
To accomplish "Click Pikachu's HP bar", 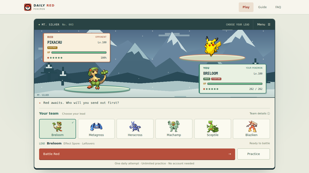I will [x=79, y=53].
